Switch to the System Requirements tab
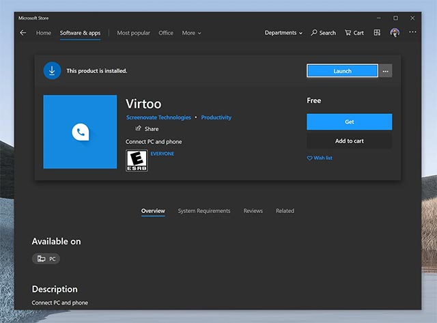The width and height of the screenshot is (437, 323). 204,211
